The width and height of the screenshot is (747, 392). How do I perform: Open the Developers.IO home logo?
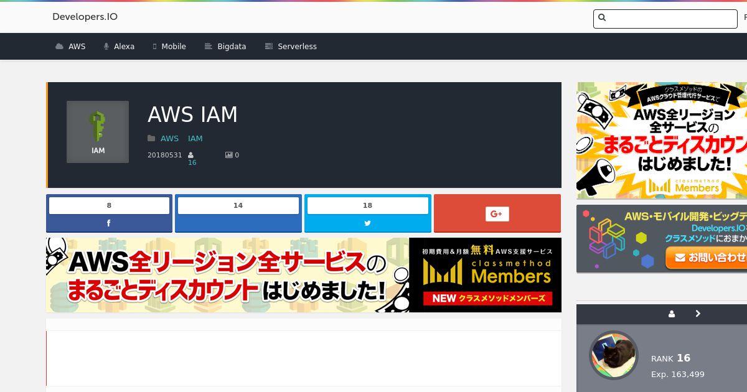click(x=85, y=17)
